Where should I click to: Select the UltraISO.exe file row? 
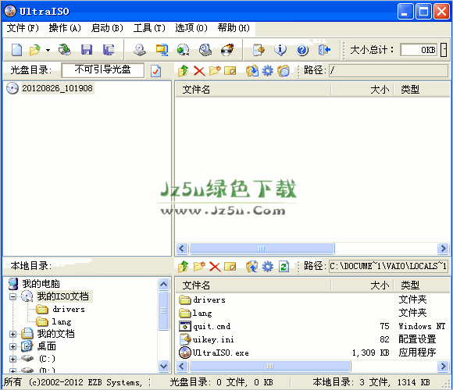tap(312, 353)
